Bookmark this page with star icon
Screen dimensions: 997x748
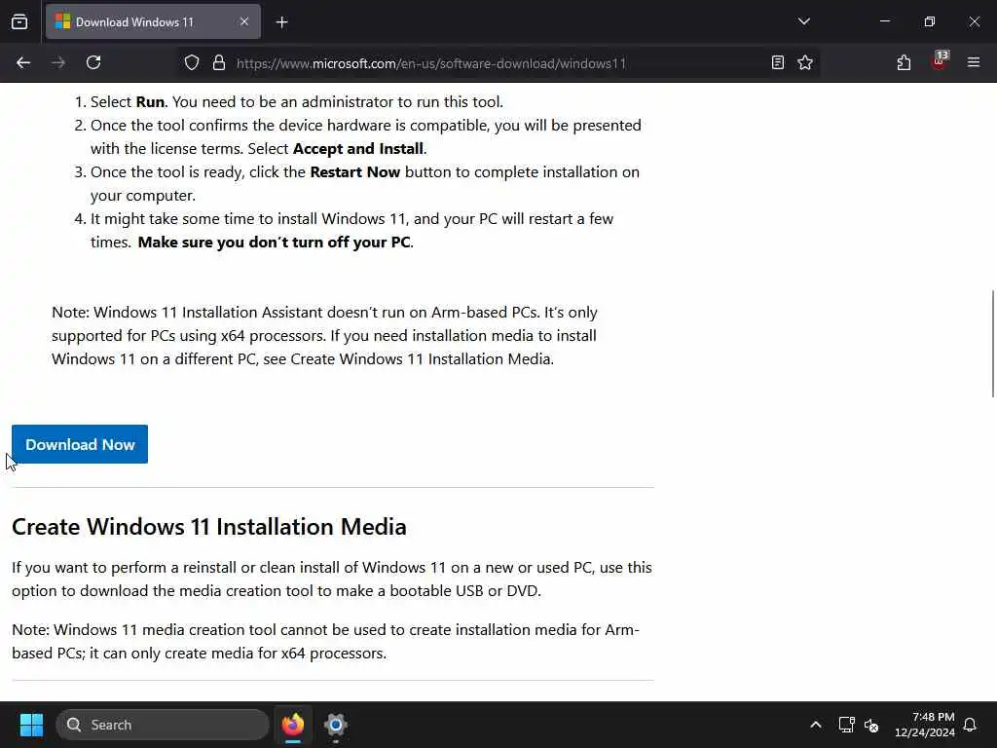tap(805, 62)
